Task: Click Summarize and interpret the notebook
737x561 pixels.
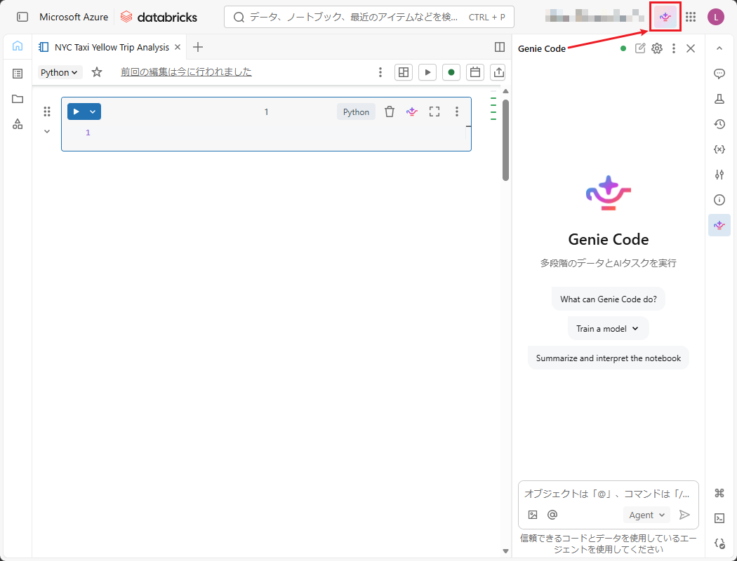Action: [609, 358]
